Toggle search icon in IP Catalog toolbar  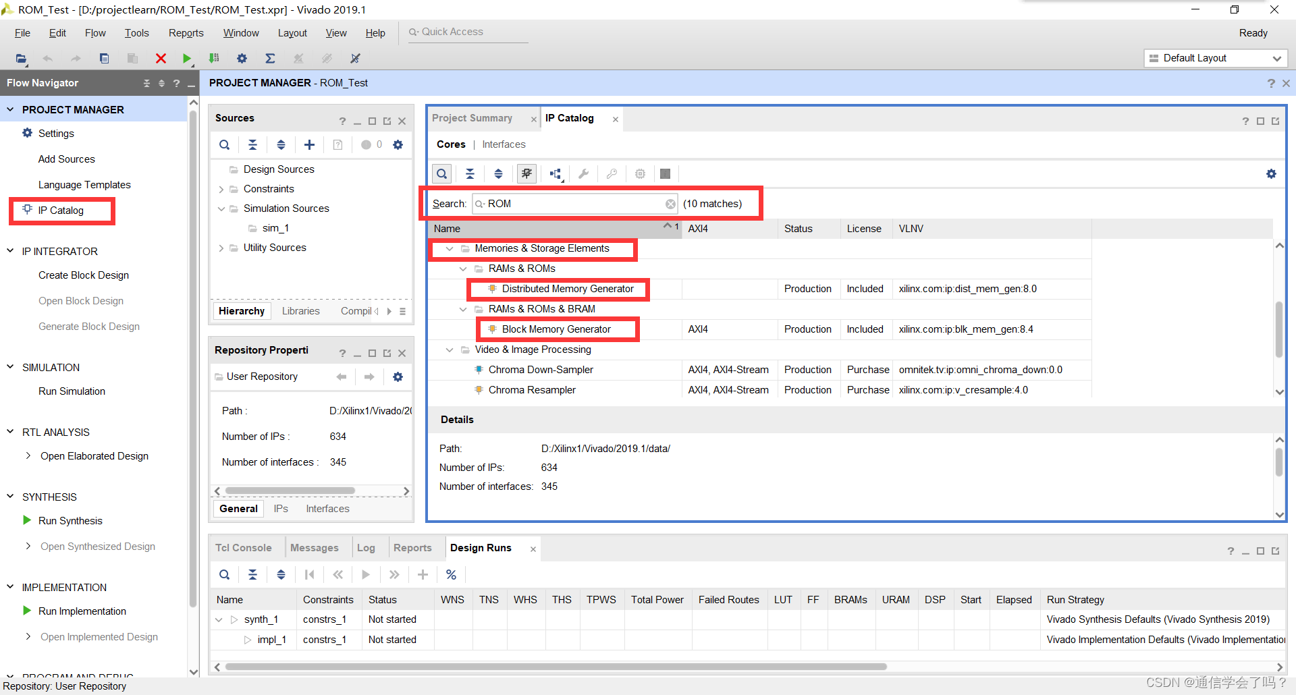[441, 173]
